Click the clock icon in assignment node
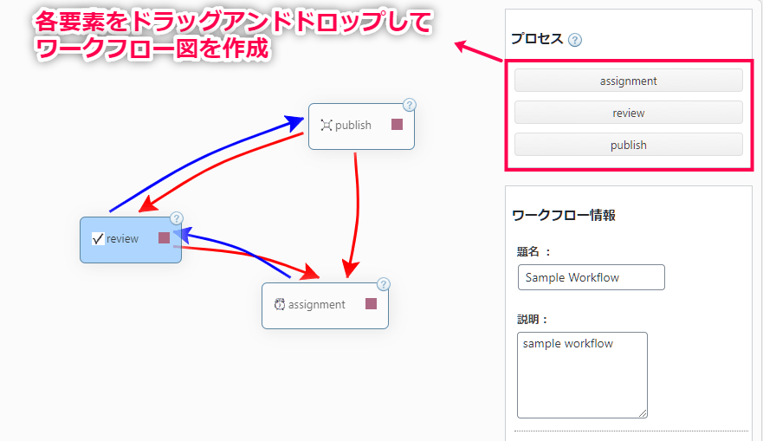This screenshot has height=441, width=763. tap(280, 304)
